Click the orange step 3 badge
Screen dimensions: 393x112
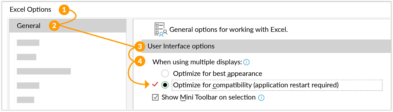click(x=140, y=46)
